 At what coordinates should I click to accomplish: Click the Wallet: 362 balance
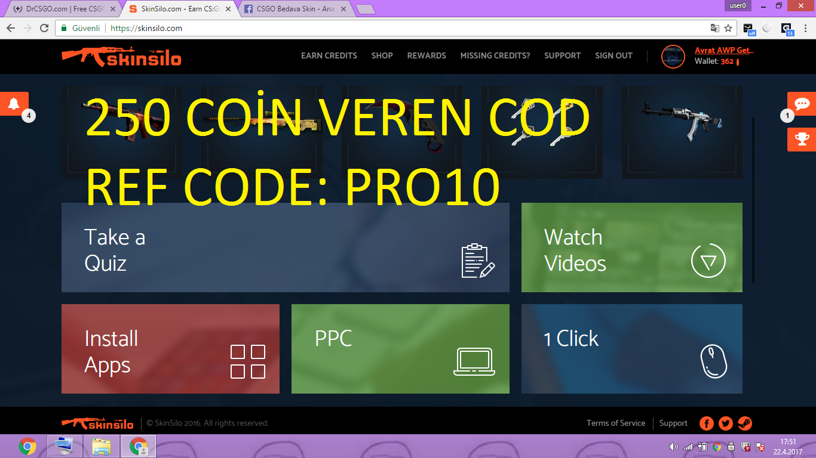(x=717, y=61)
